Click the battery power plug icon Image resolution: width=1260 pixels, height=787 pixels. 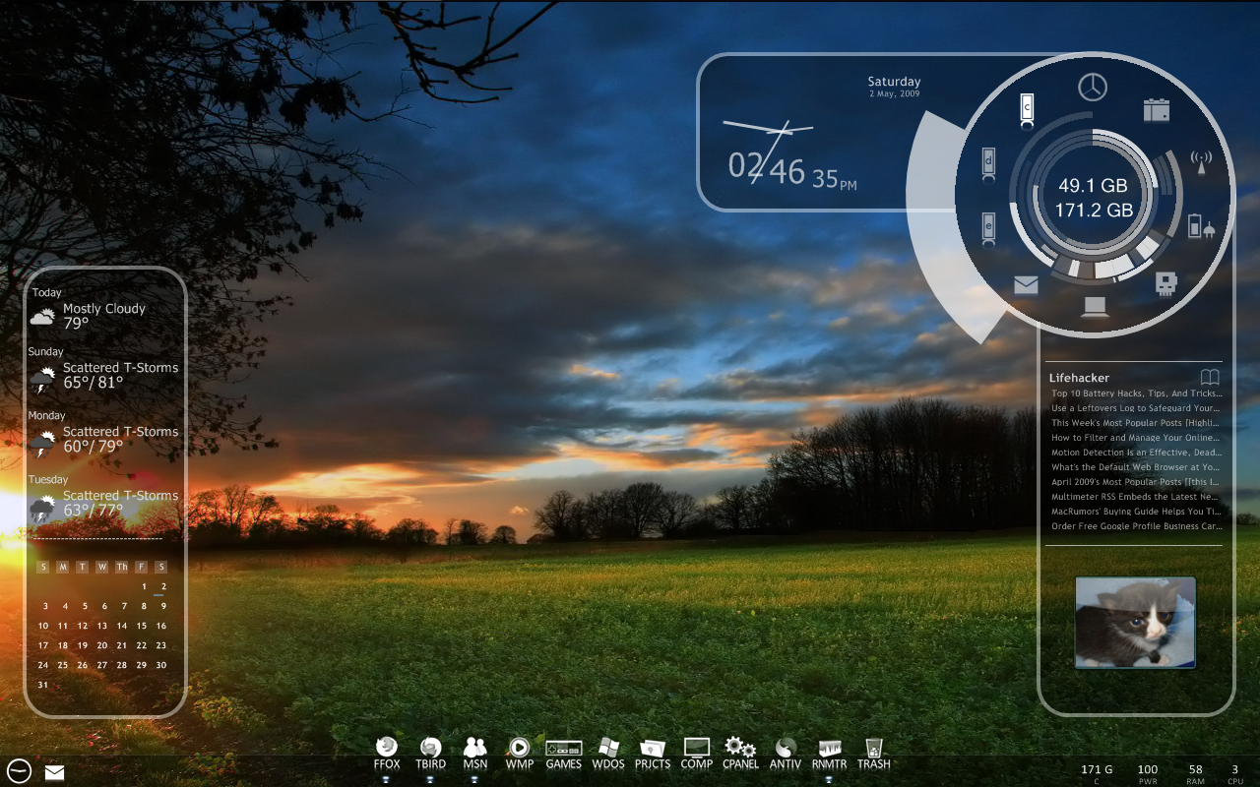pyautogui.click(x=1201, y=226)
